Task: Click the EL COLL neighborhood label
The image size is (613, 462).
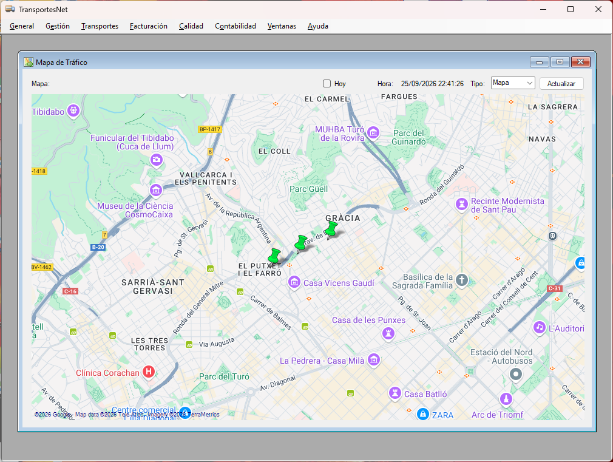Action: coord(274,151)
